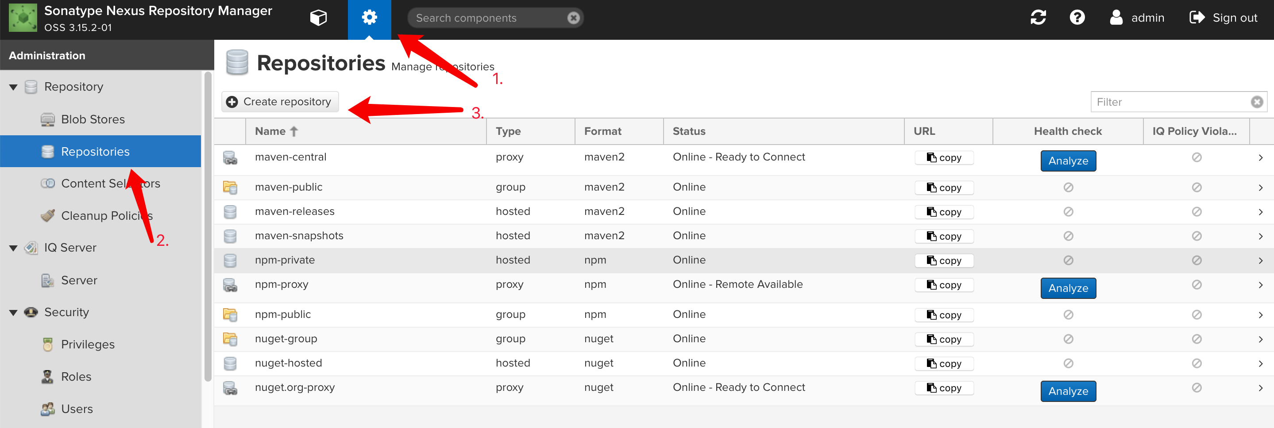Select Repositories in the sidebar
This screenshot has height=428, width=1274.
tap(100, 152)
